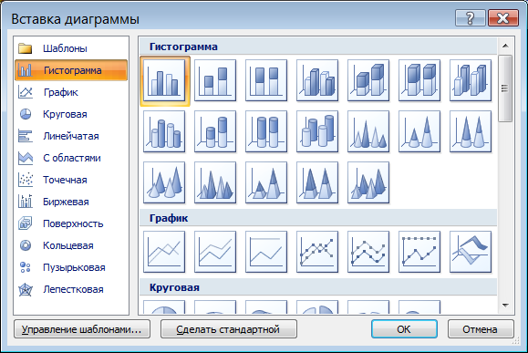The width and height of the screenshot is (528, 353).
Task: Choose the stacked line chart
Action: (215, 252)
